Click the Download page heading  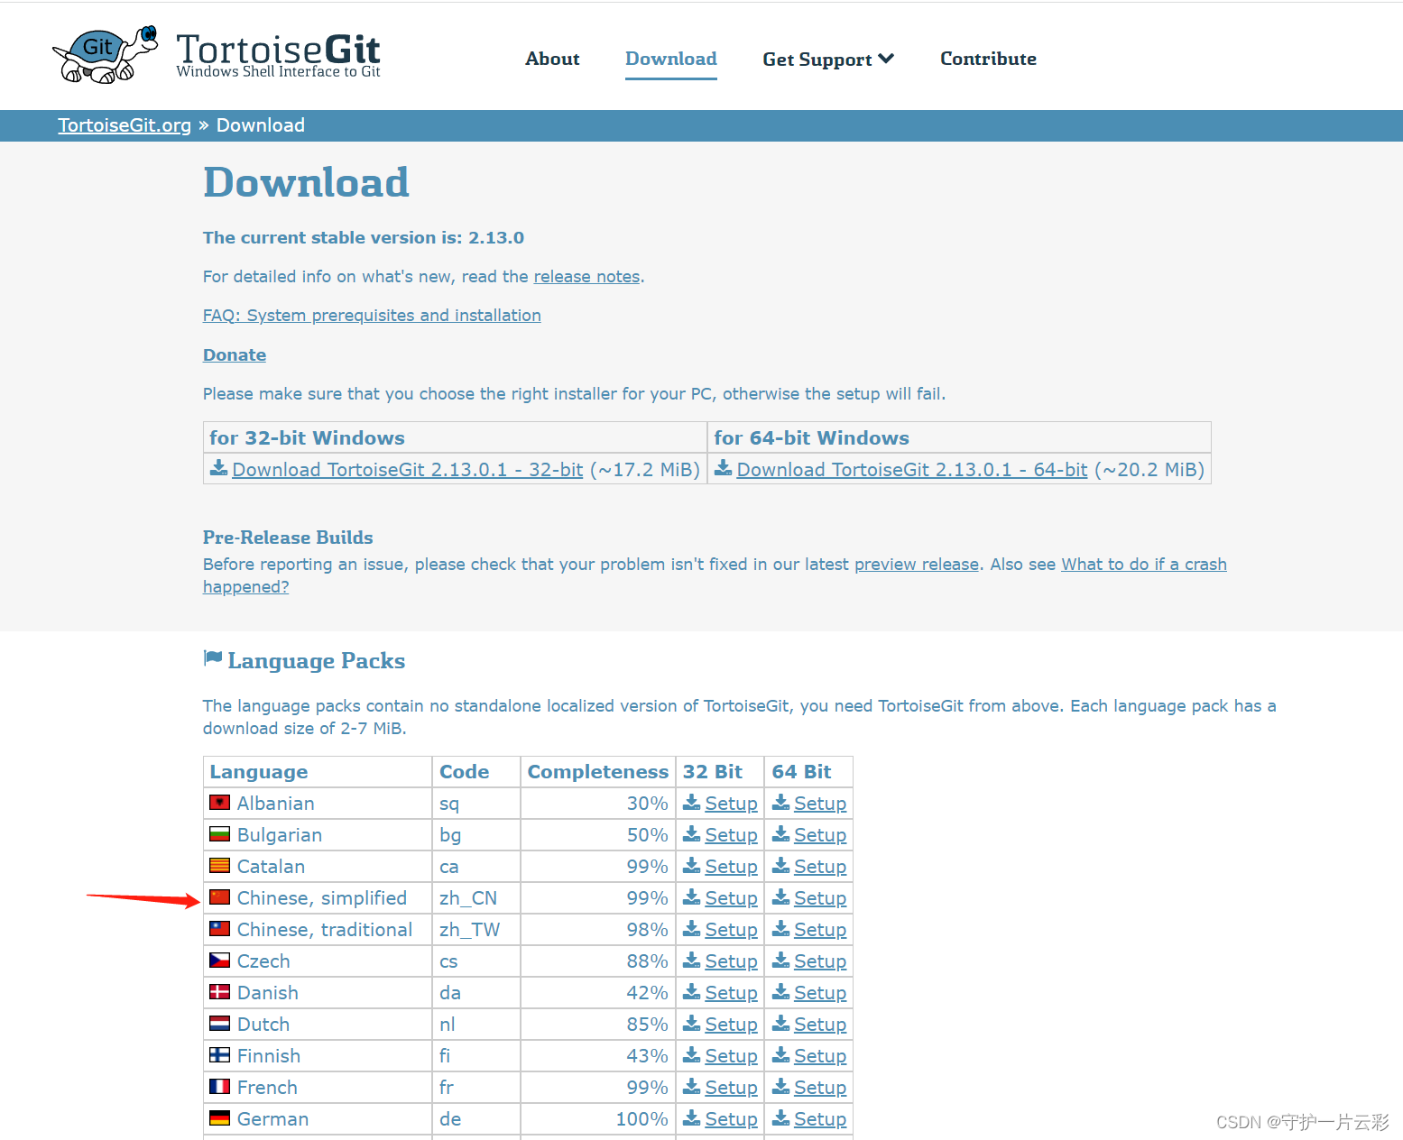306,182
